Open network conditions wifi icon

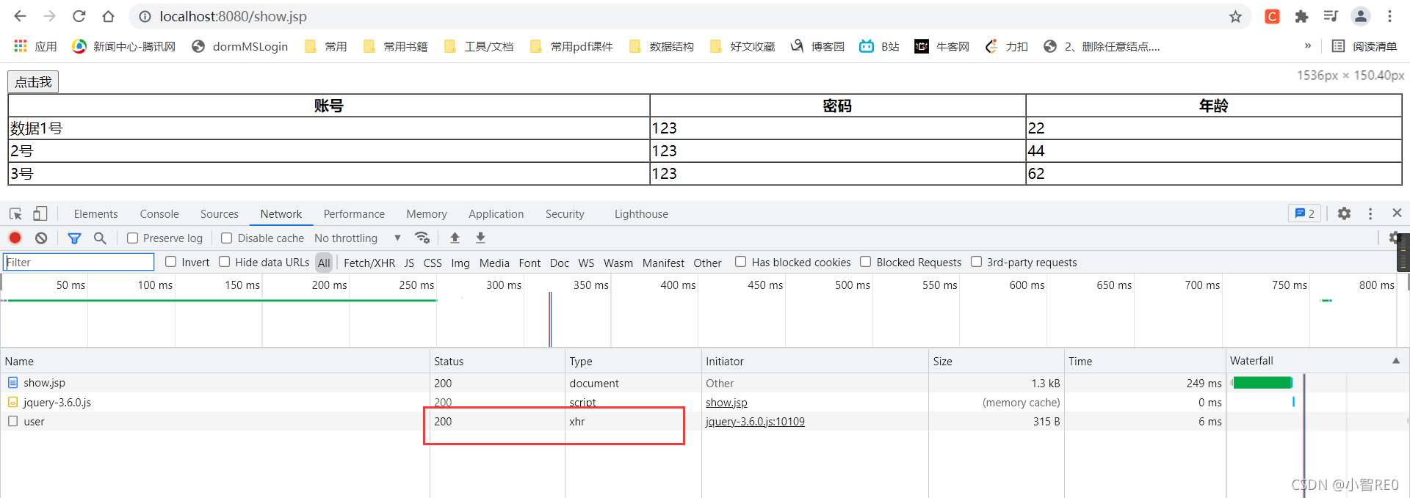(422, 238)
